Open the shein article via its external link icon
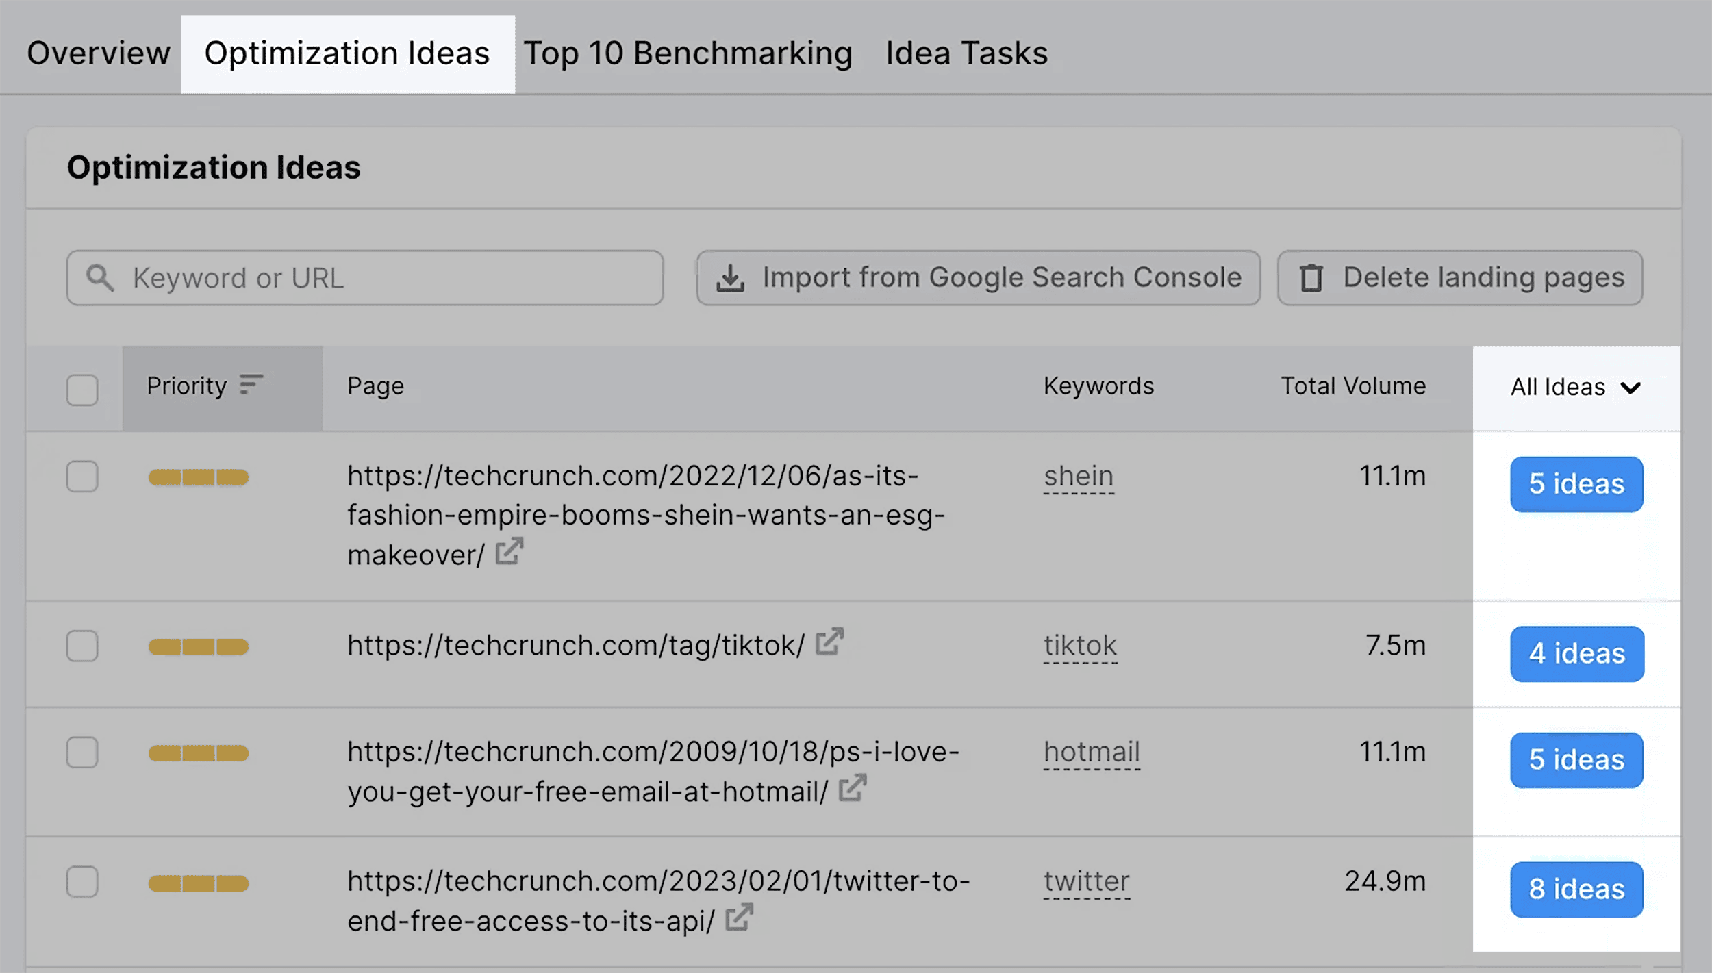The width and height of the screenshot is (1712, 973). 509,552
